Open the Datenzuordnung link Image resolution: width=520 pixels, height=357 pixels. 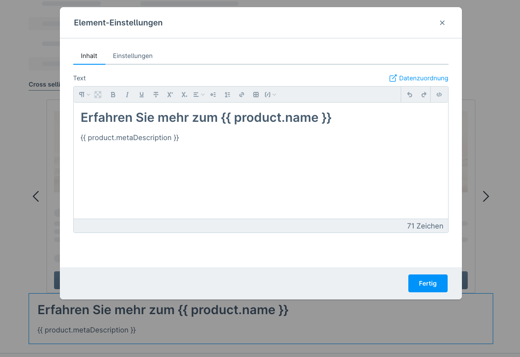[419, 78]
